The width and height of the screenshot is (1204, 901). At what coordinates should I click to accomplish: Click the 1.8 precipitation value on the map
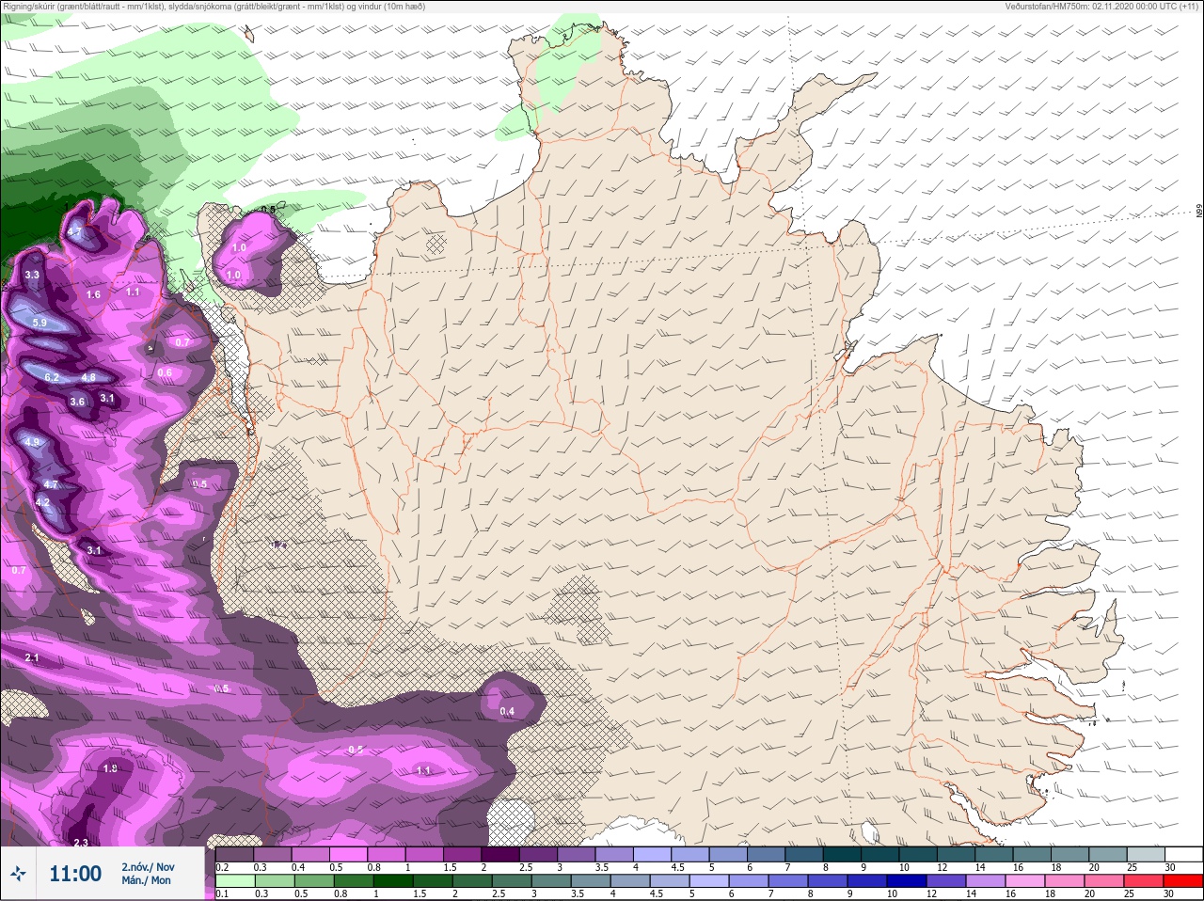coord(110,768)
